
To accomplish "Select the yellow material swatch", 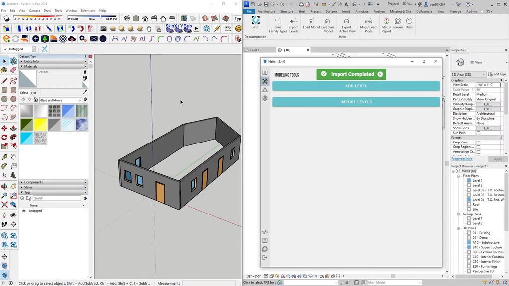I will [x=40, y=125].
